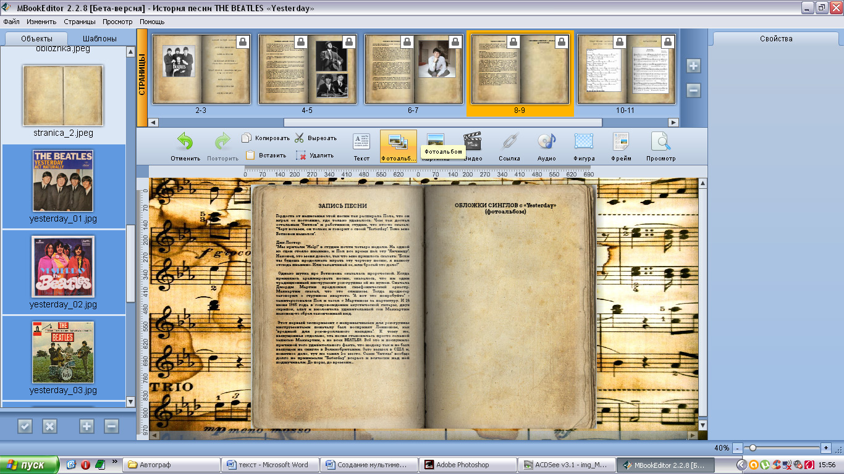
Task: Add a Ссылка link
Action: click(510, 146)
